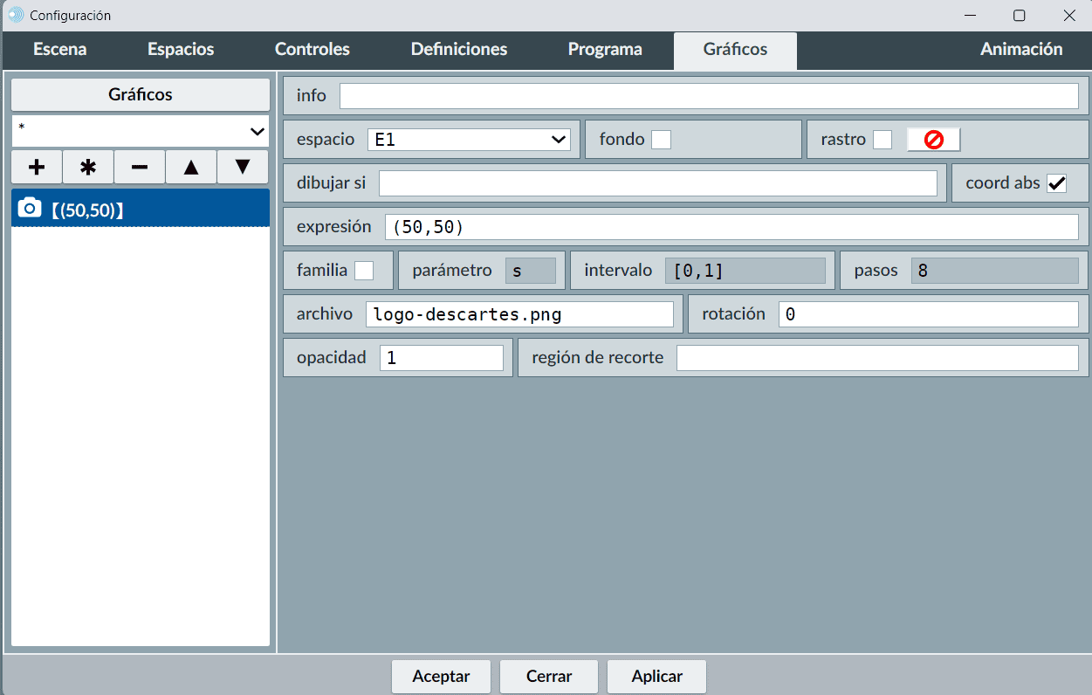Move graphic up with up arrow
The width and height of the screenshot is (1092, 695).
[x=191, y=166]
